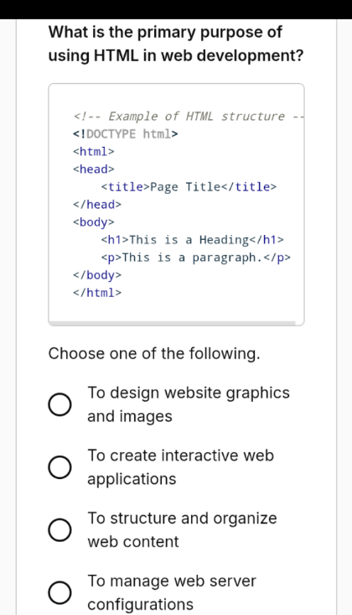
Task: Select the radio button for designing website graphics
Action: tap(60, 404)
